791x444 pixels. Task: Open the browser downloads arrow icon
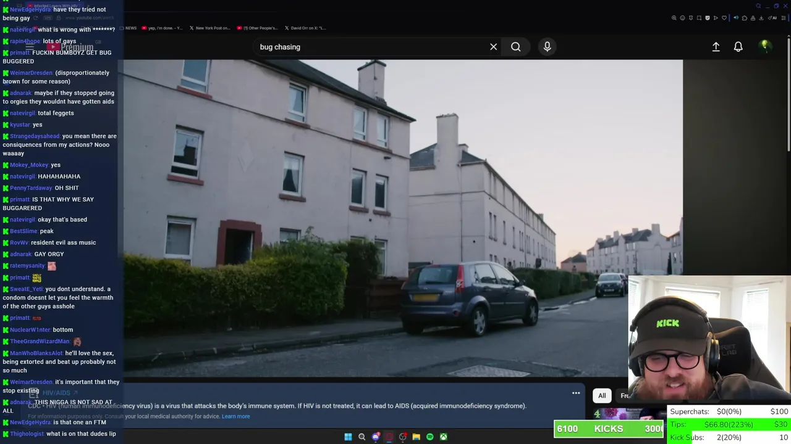[761, 18]
